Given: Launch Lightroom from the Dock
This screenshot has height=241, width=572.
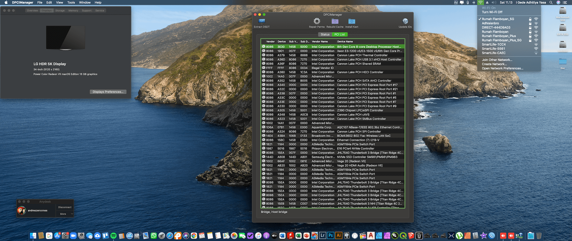Looking at the screenshot, I should (323, 236).
